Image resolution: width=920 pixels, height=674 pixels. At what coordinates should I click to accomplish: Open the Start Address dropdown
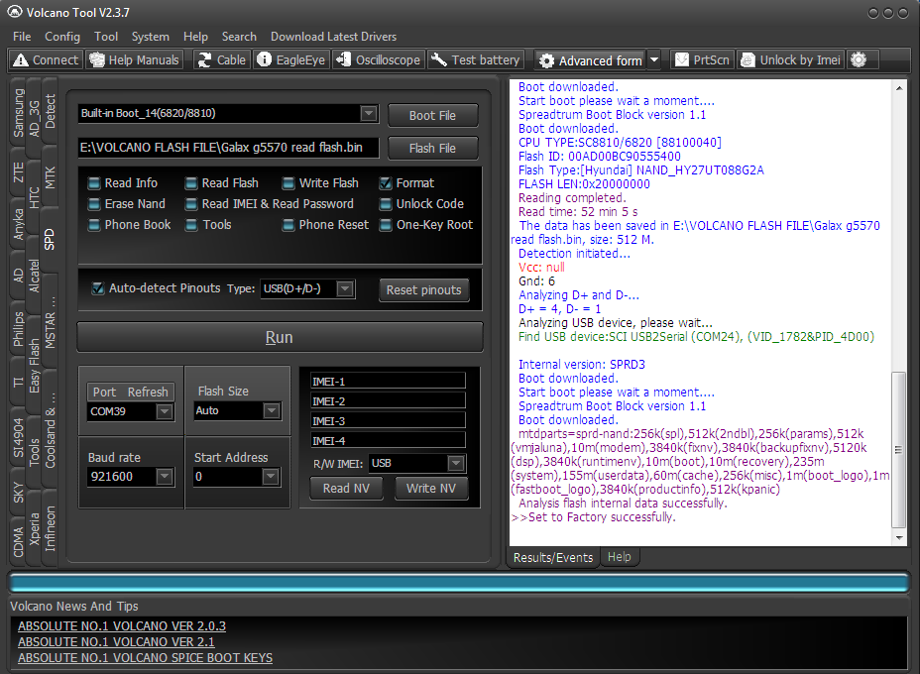(271, 477)
